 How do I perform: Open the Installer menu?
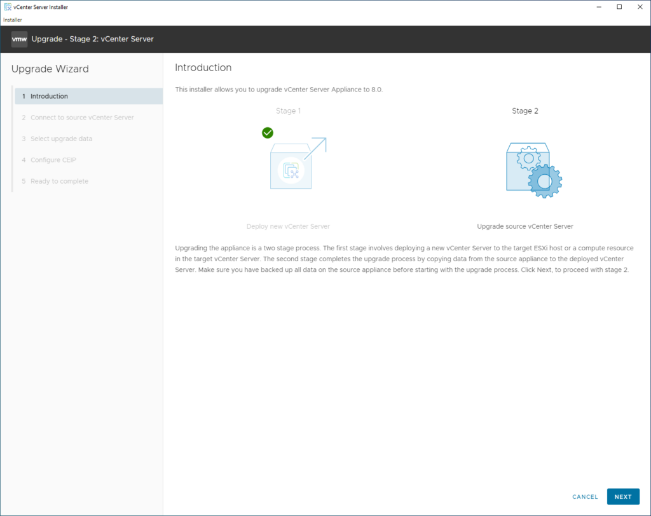tap(13, 20)
